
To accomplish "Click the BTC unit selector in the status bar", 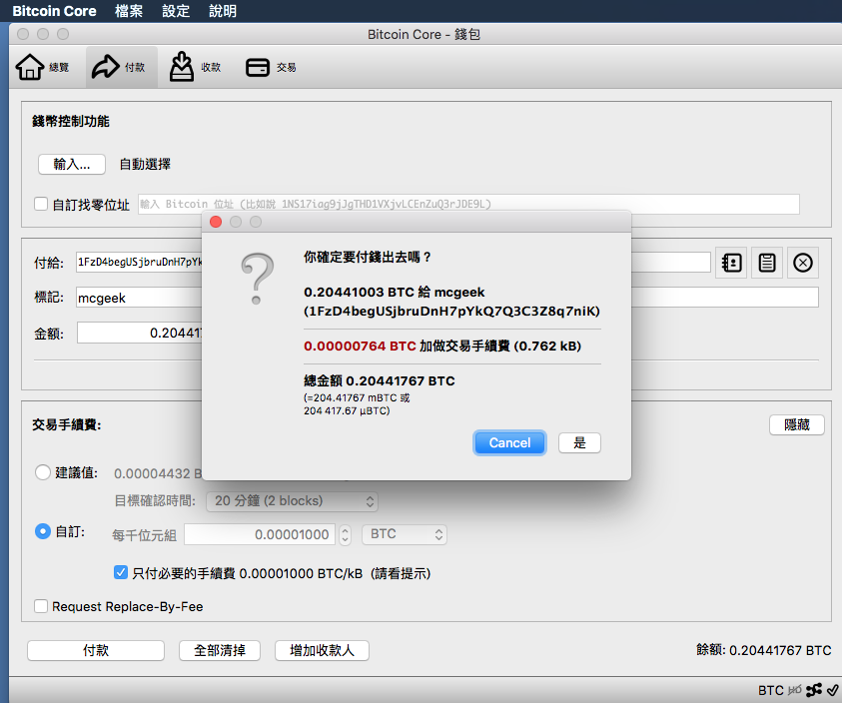I will 770,690.
